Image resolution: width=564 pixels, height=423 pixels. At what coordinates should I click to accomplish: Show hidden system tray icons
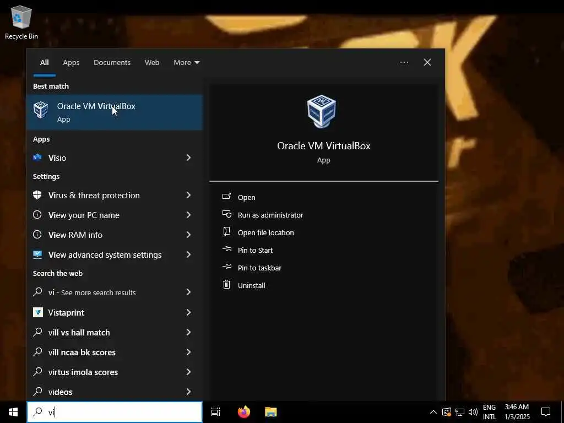[x=433, y=412]
